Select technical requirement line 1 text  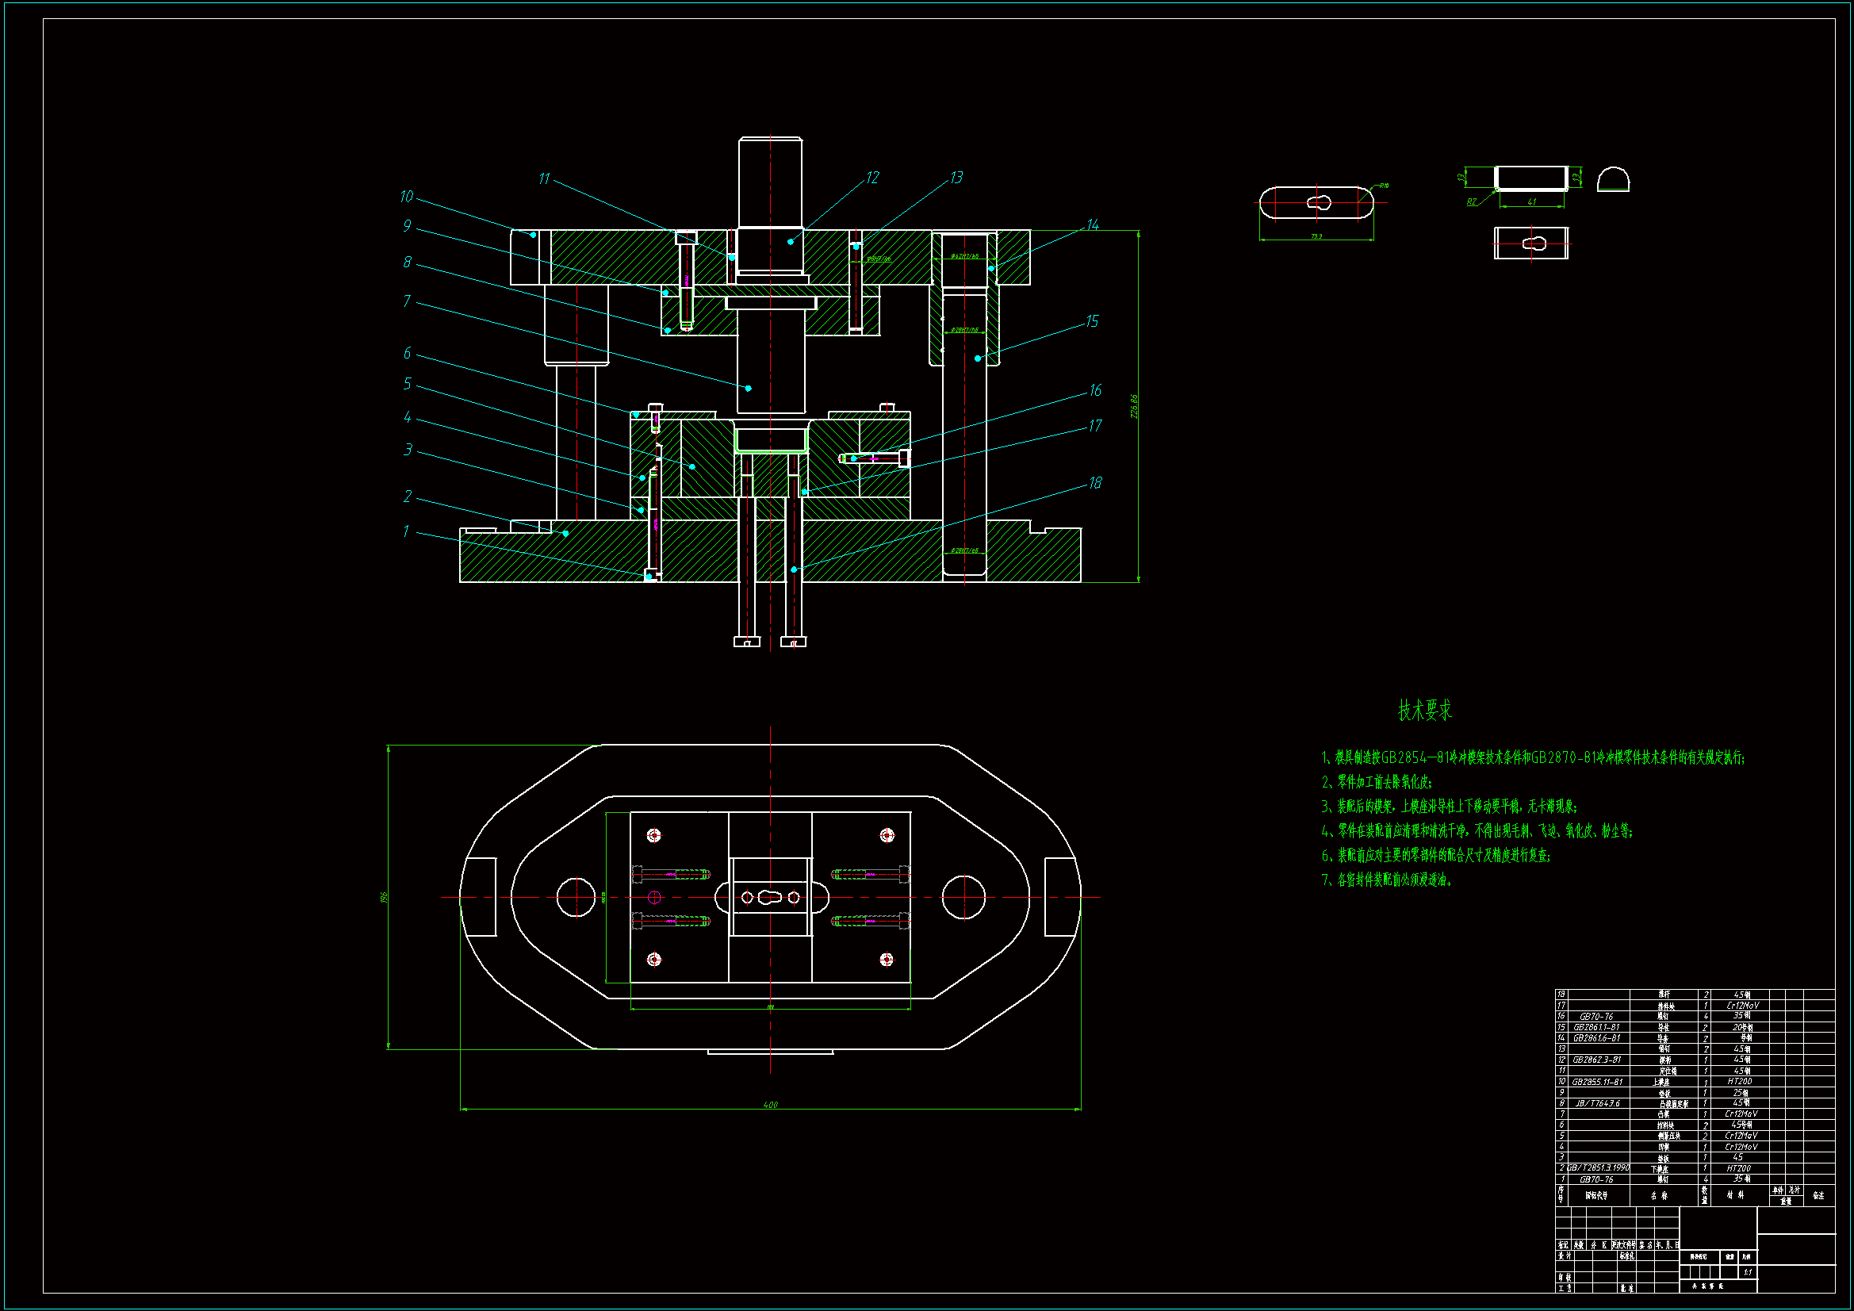click(x=1532, y=757)
